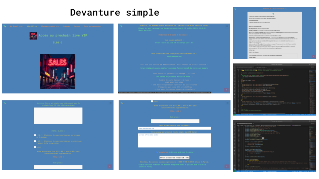The height and width of the screenshot is (179, 319).
Task: Click the purple arrow button in the email preview
Action: 313,56
